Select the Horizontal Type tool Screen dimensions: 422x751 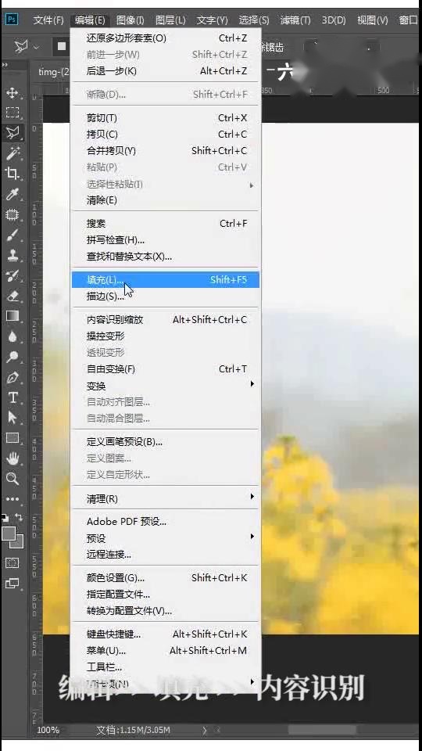(x=13, y=397)
